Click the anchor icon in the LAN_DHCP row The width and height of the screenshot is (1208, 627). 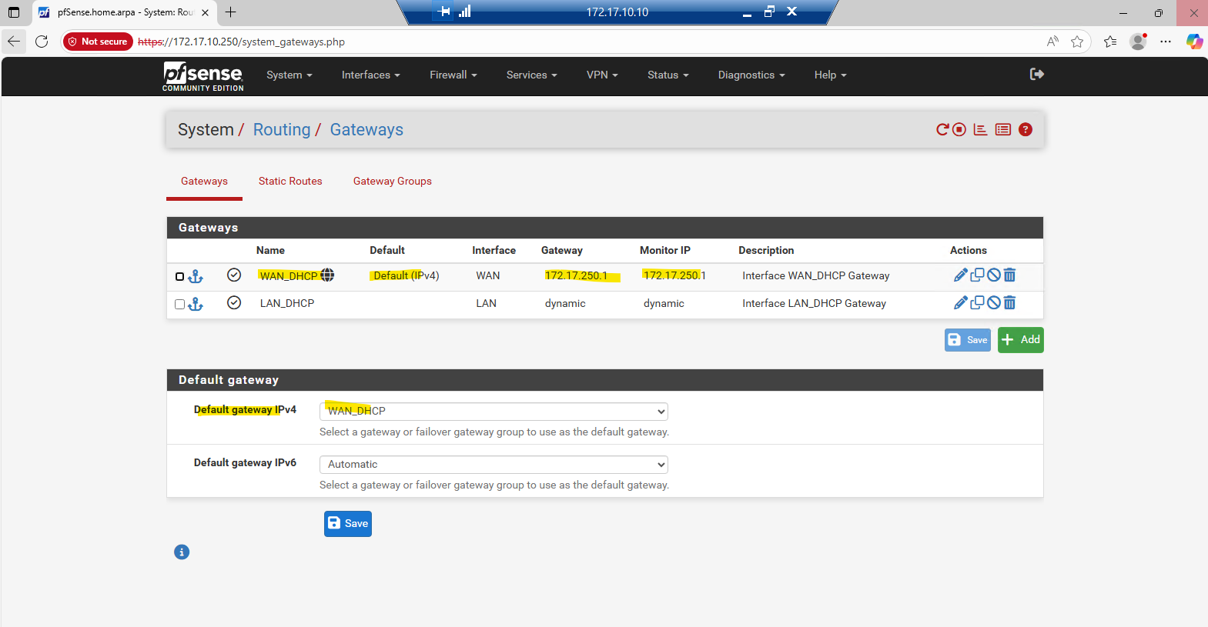pyautogui.click(x=196, y=304)
